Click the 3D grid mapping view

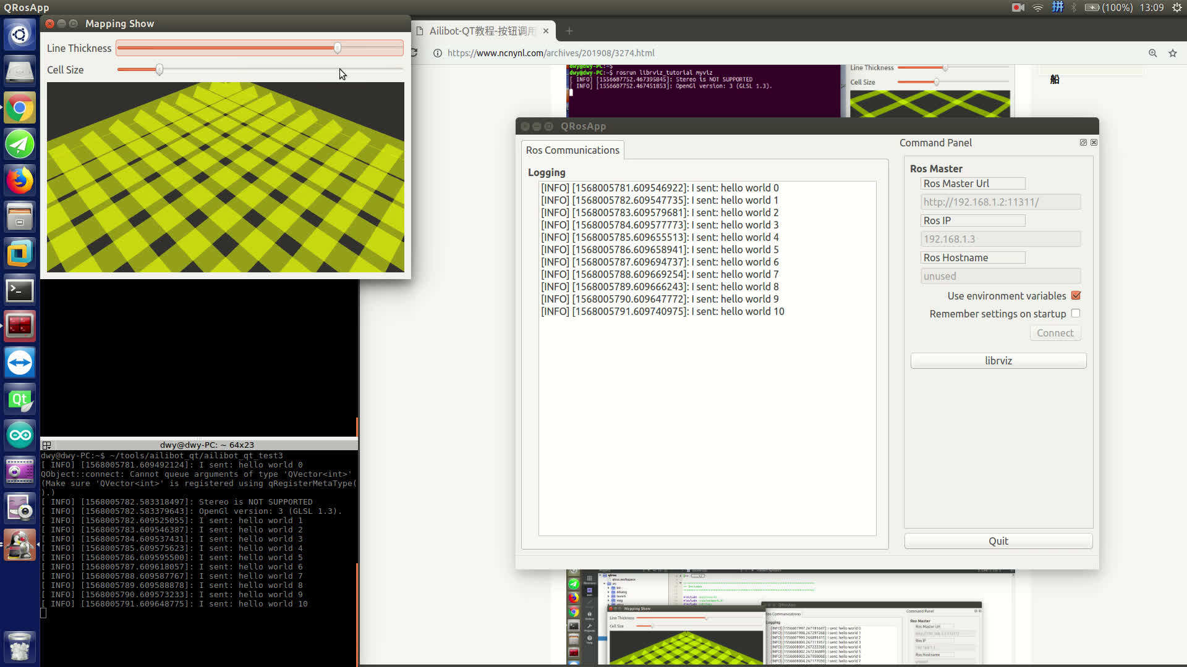tap(226, 177)
